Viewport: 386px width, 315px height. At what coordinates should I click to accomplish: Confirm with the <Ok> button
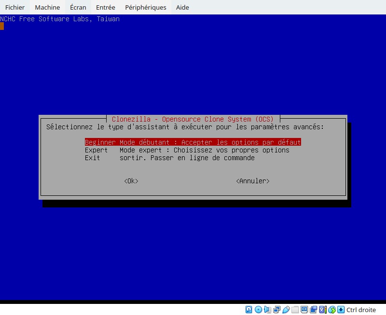pos(131,181)
